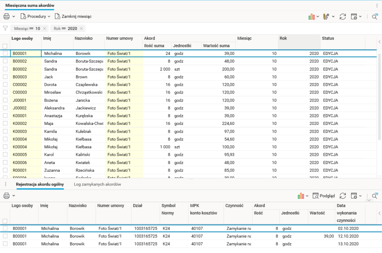
Task: Toggle select-all checkbox in upper table header
Action: (5, 46)
